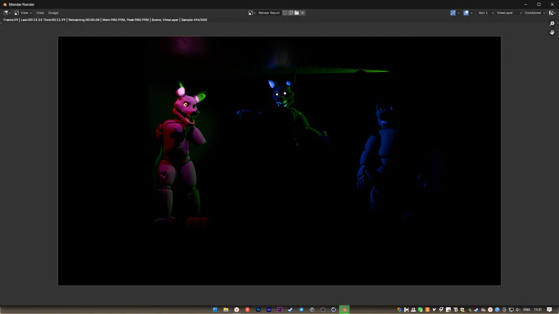Click the pan hand gizmo
Screen dimensions: 559x314
pos(552,32)
